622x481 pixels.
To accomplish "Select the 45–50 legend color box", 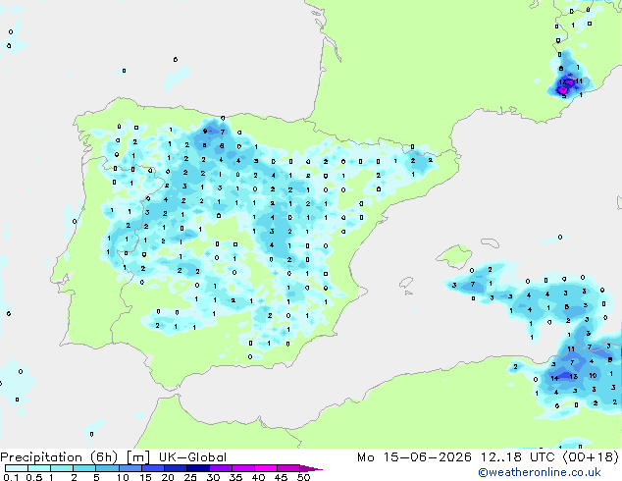I will tap(288, 468).
